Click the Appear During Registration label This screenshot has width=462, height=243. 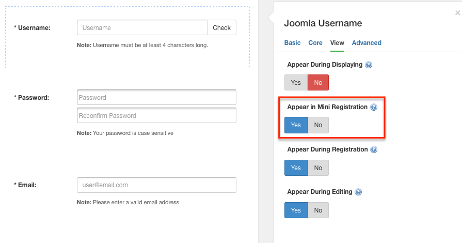point(327,150)
